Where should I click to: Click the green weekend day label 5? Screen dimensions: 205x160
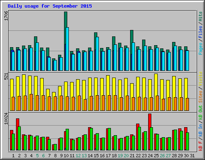[x=37, y=156]
